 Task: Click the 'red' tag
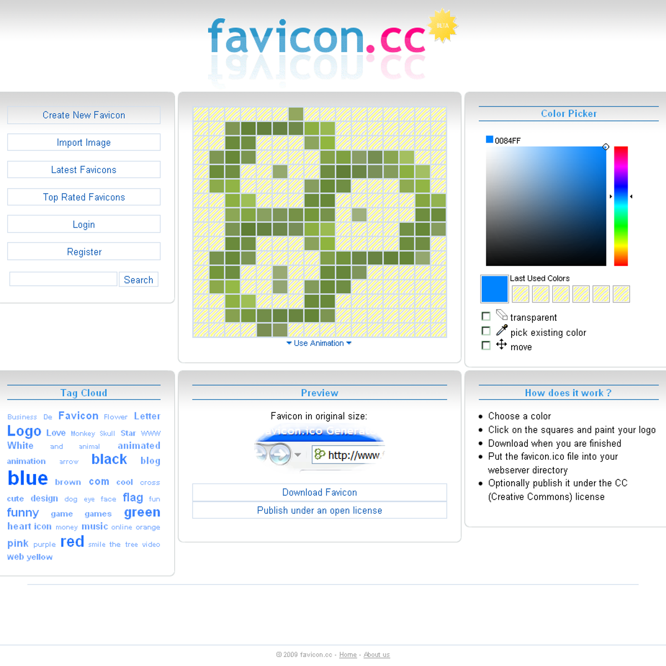coord(72,542)
